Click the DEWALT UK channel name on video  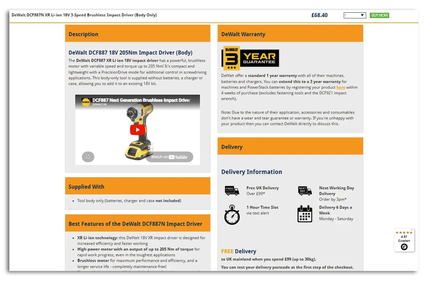pos(100,104)
